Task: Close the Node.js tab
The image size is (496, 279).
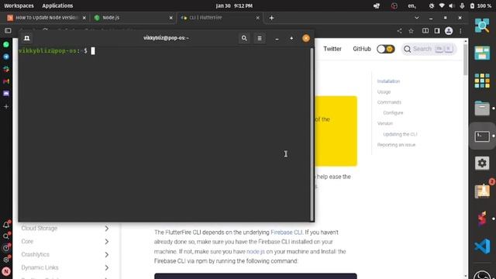Action: tap(170, 18)
